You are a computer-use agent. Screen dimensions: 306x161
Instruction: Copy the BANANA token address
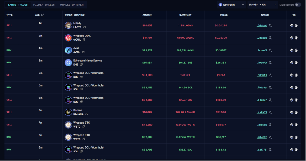point(87,114)
